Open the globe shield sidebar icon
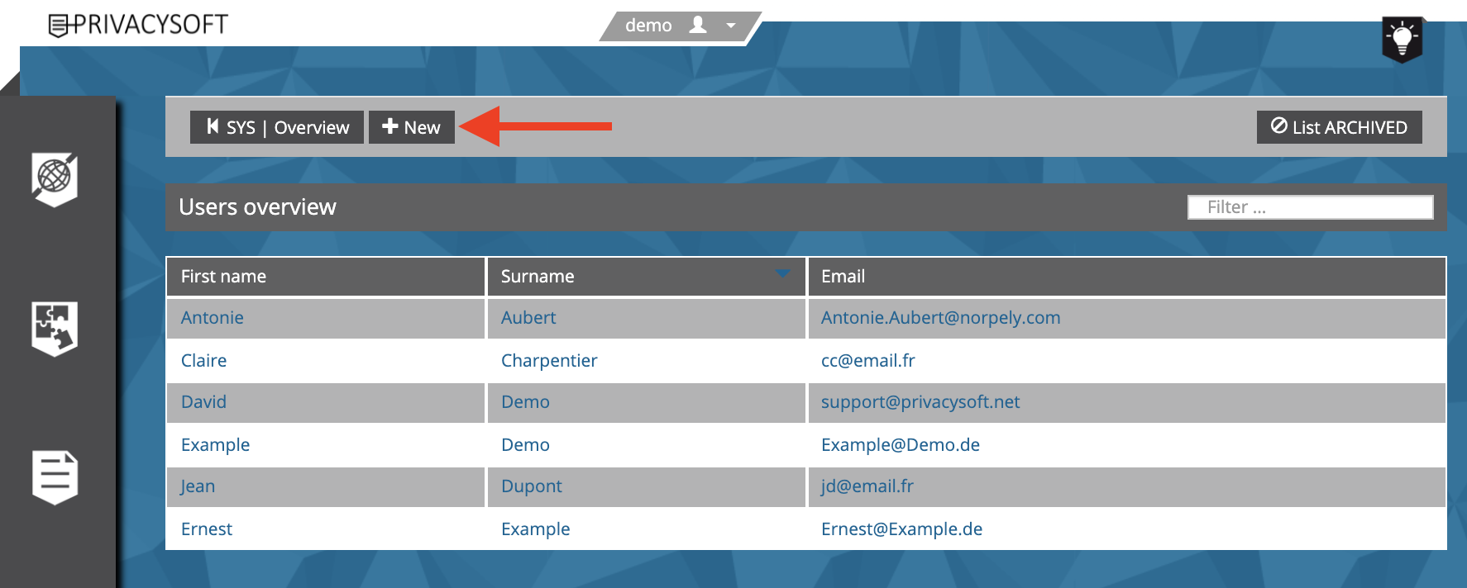 (x=55, y=178)
